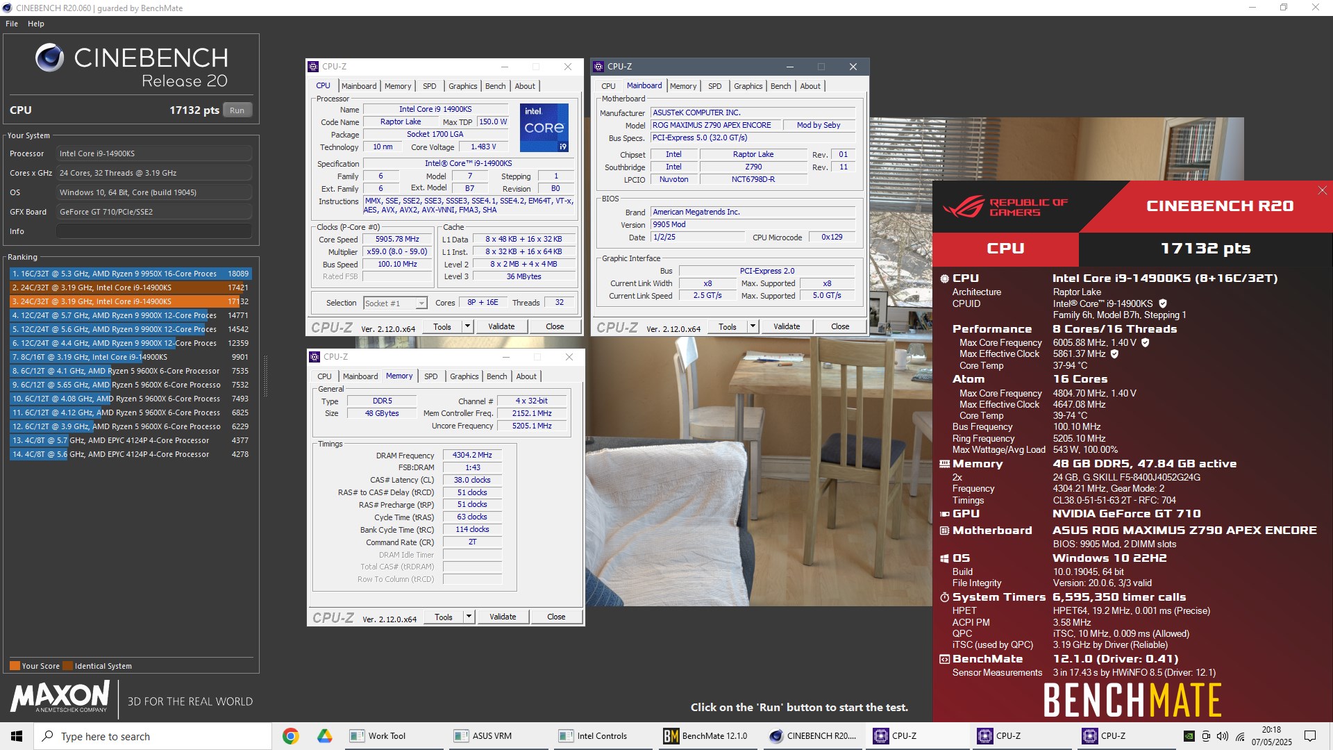This screenshot has height=750, width=1333.
Task: Select the Mainboard tab in CPU-Z processor window
Action: (359, 86)
